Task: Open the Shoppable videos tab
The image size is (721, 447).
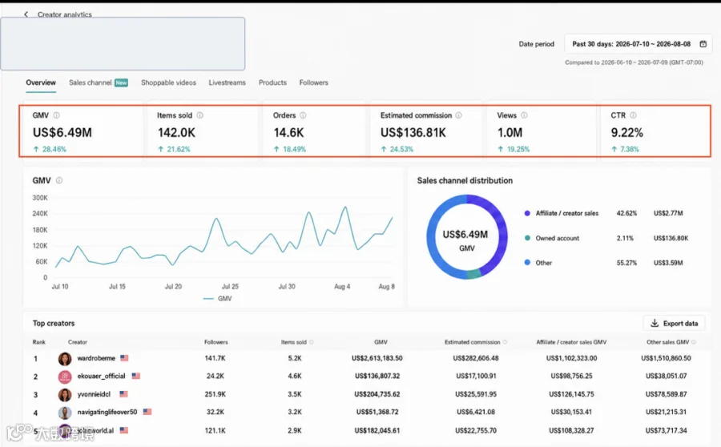Action: click(x=168, y=83)
